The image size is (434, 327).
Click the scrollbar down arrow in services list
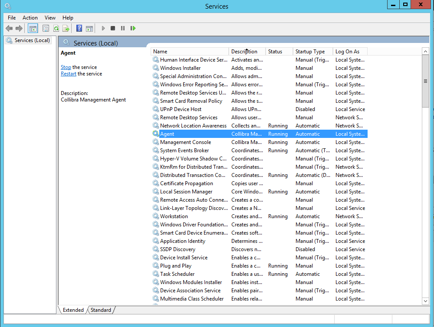(x=425, y=301)
